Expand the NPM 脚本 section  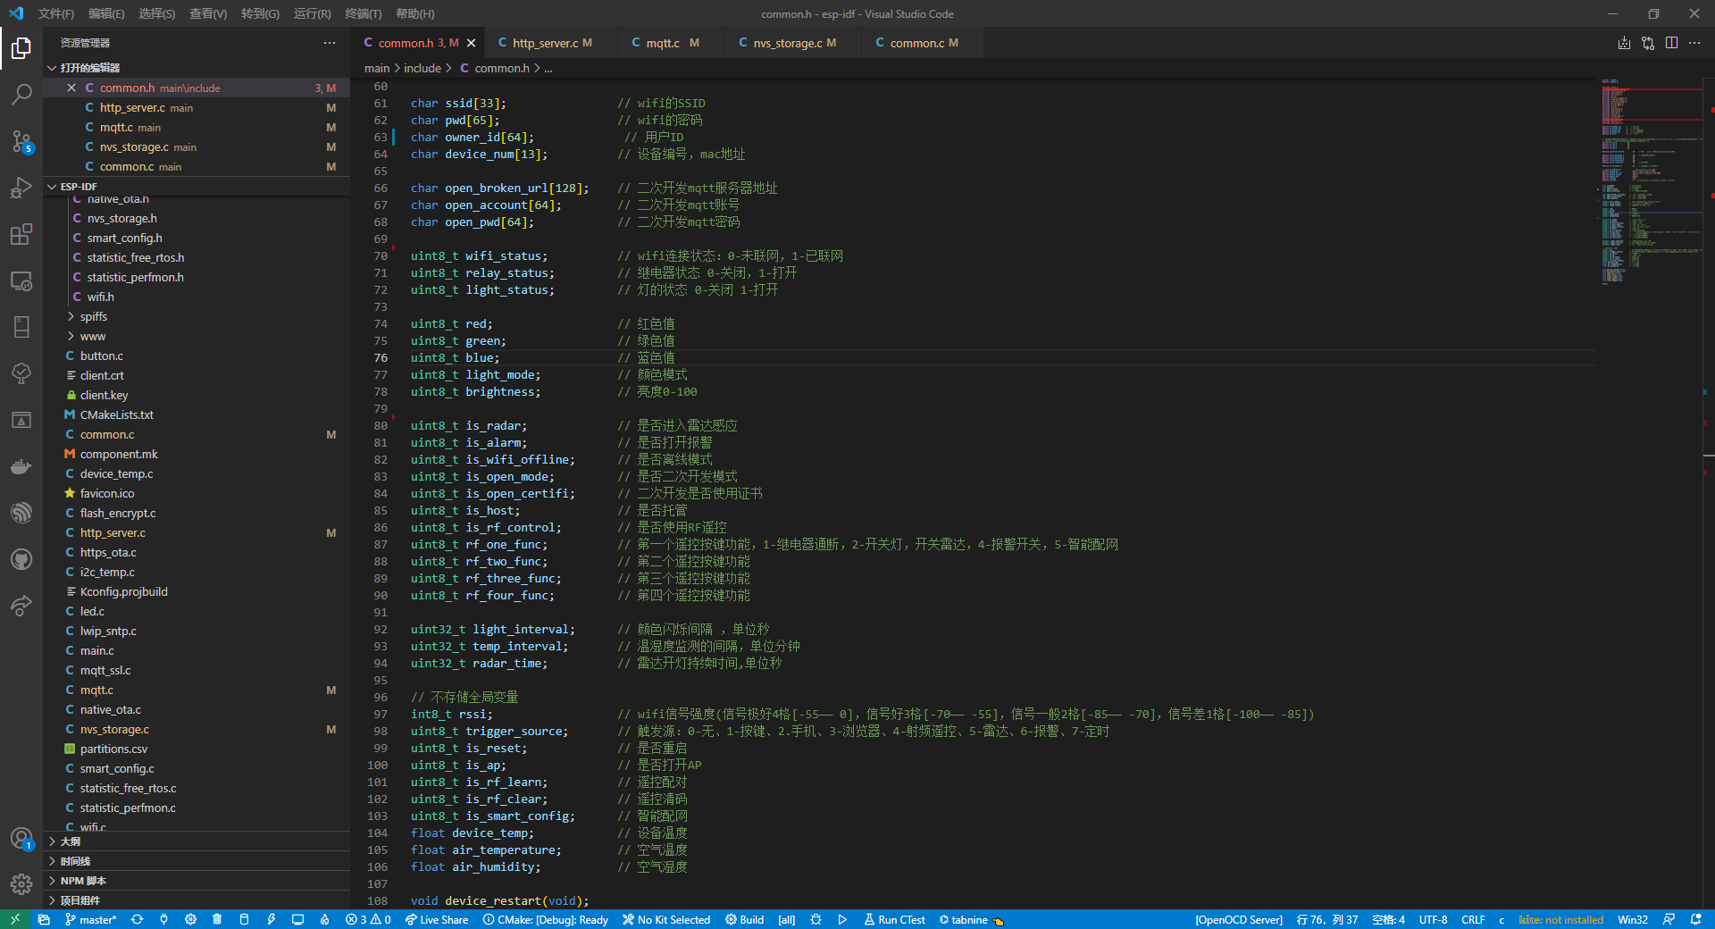click(83, 881)
